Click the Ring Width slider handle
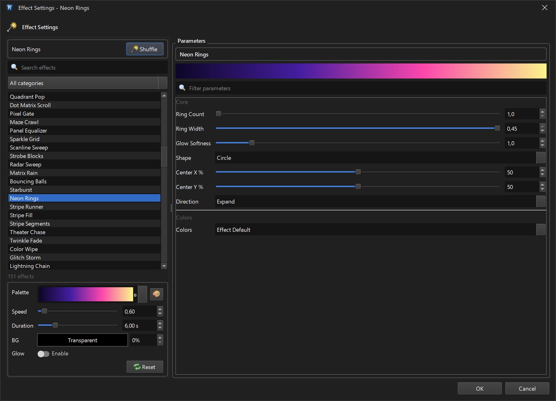 [x=497, y=128]
